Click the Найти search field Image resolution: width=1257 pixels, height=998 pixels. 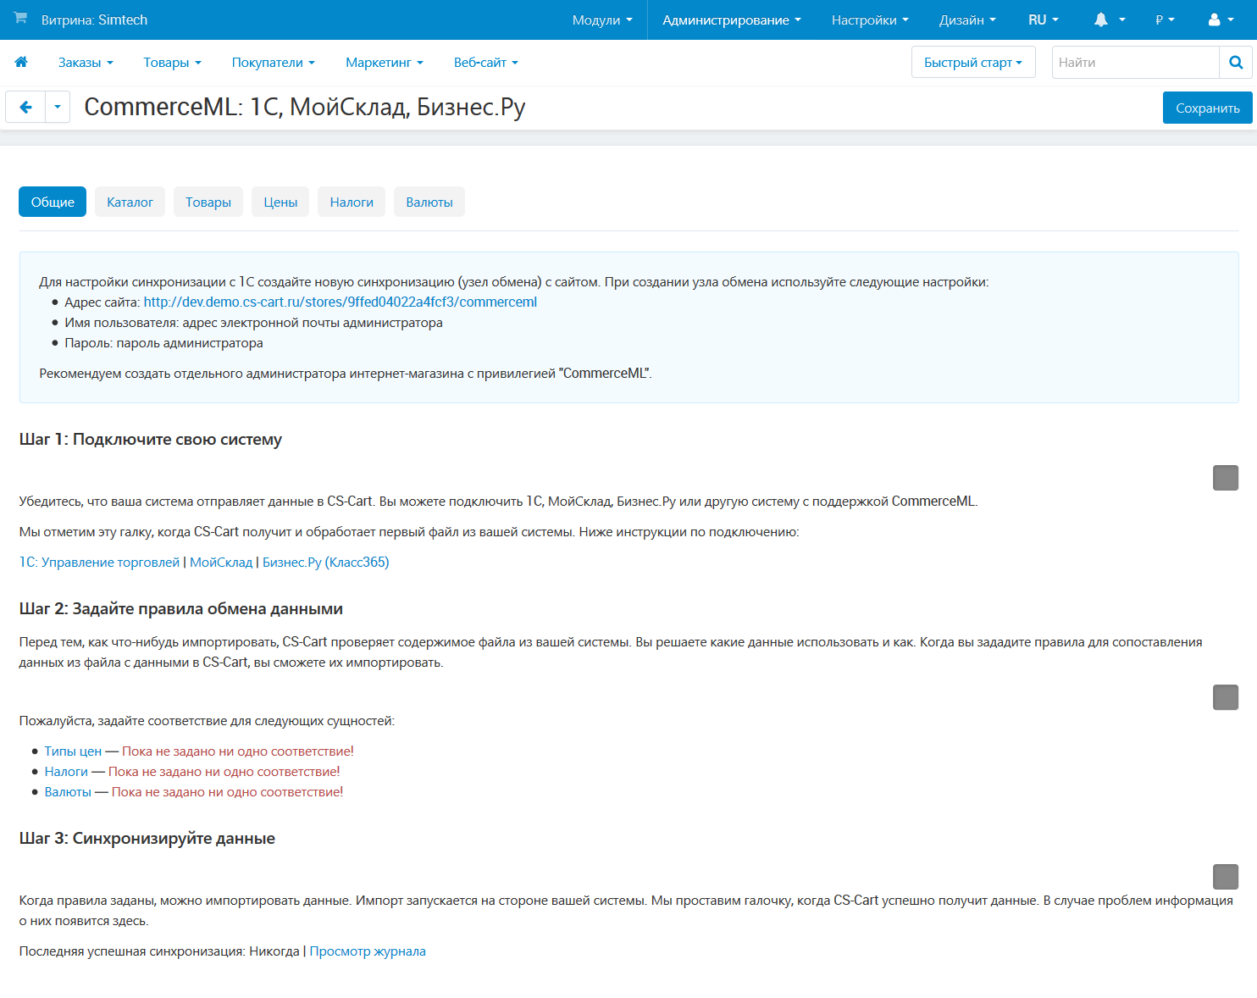1135,62
